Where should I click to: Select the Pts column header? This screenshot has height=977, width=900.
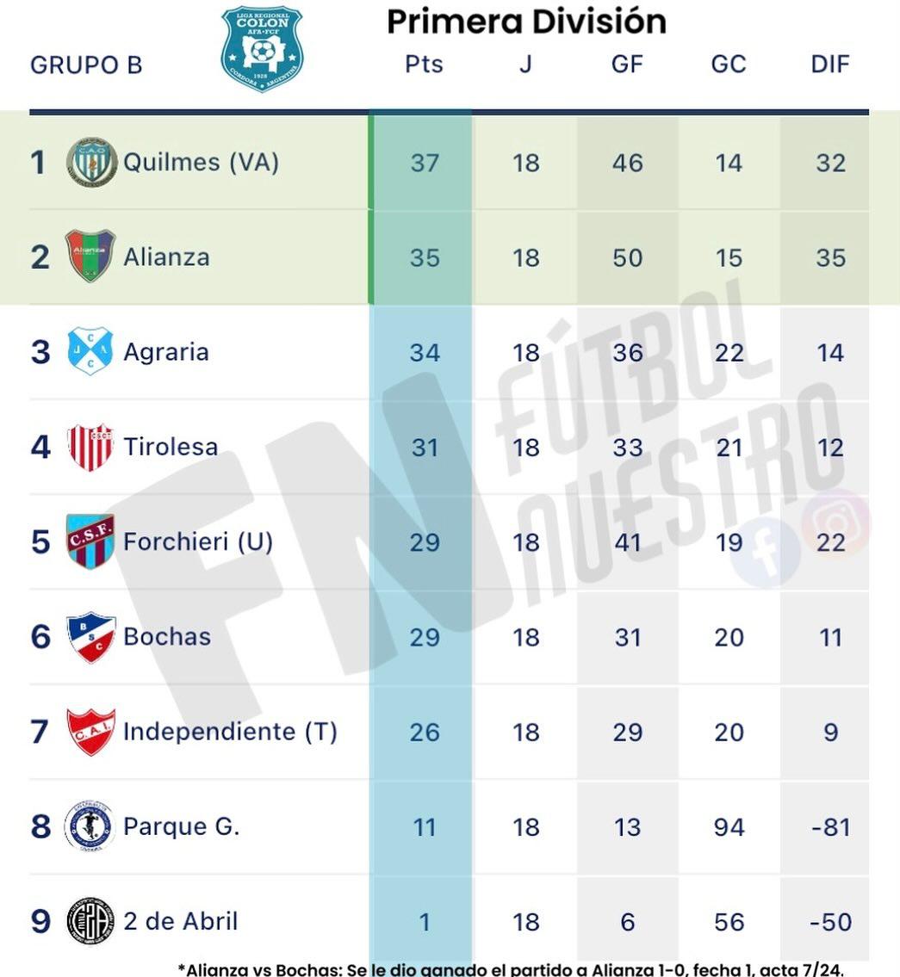424,65
